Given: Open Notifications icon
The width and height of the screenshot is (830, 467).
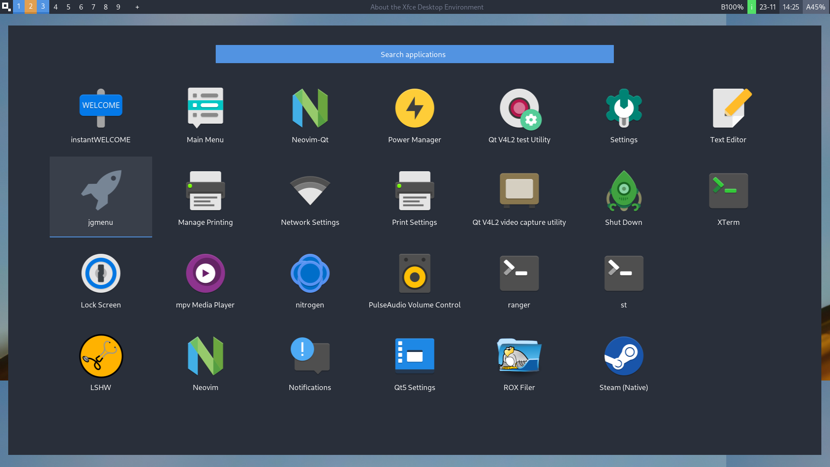Looking at the screenshot, I should [x=310, y=356].
